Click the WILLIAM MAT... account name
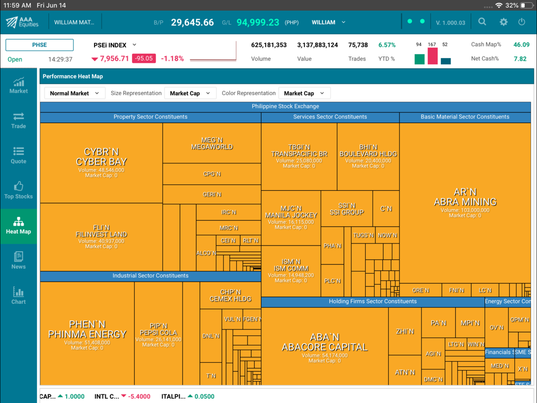 [74, 22]
